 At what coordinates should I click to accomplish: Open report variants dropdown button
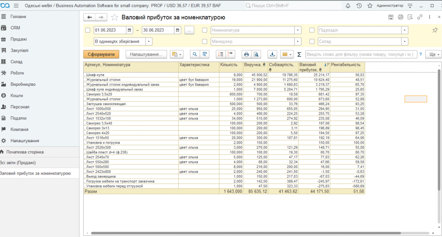click(x=177, y=54)
